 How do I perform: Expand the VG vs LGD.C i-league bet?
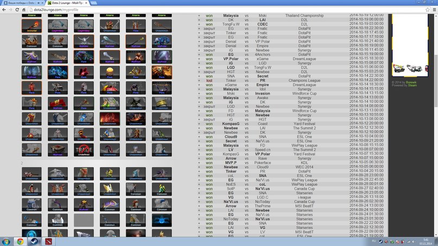point(199,197)
